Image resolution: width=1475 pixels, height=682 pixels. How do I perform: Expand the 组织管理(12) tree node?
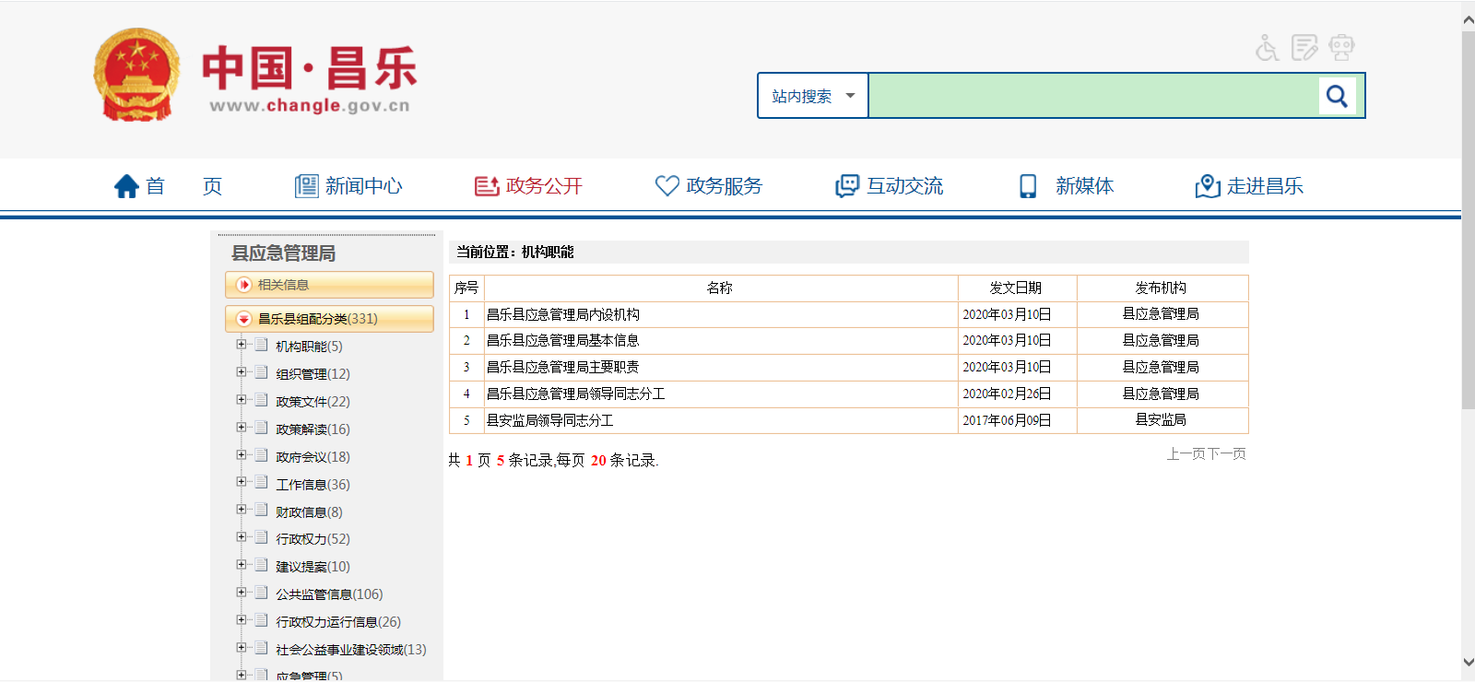pos(242,372)
